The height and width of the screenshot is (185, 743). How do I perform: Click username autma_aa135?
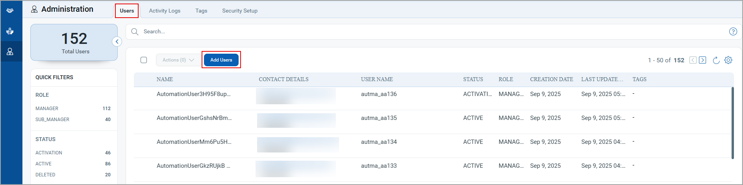pyautogui.click(x=379, y=118)
